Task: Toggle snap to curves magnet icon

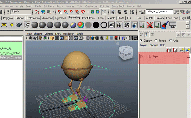Action: (x=66, y=12)
